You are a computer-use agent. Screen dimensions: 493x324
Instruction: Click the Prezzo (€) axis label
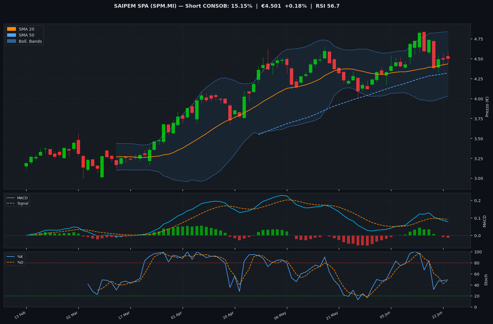(x=487, y=107)
